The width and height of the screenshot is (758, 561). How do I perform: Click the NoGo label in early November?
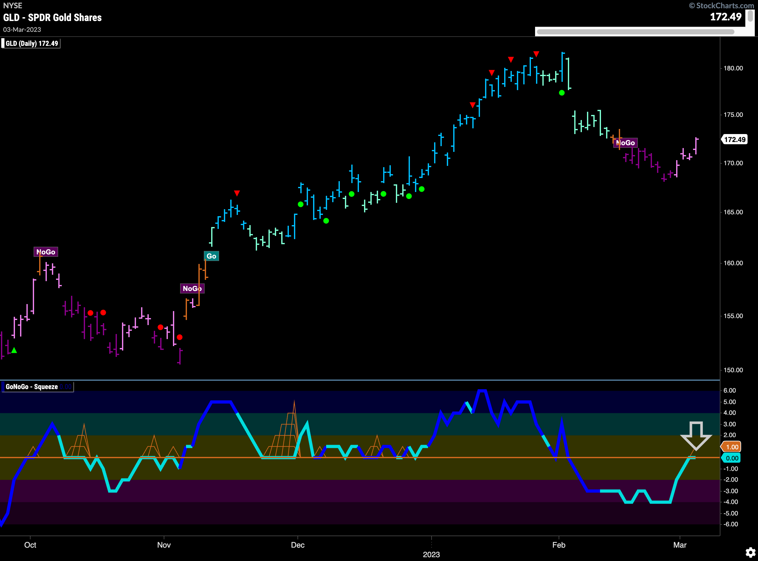tap(192, 289)
